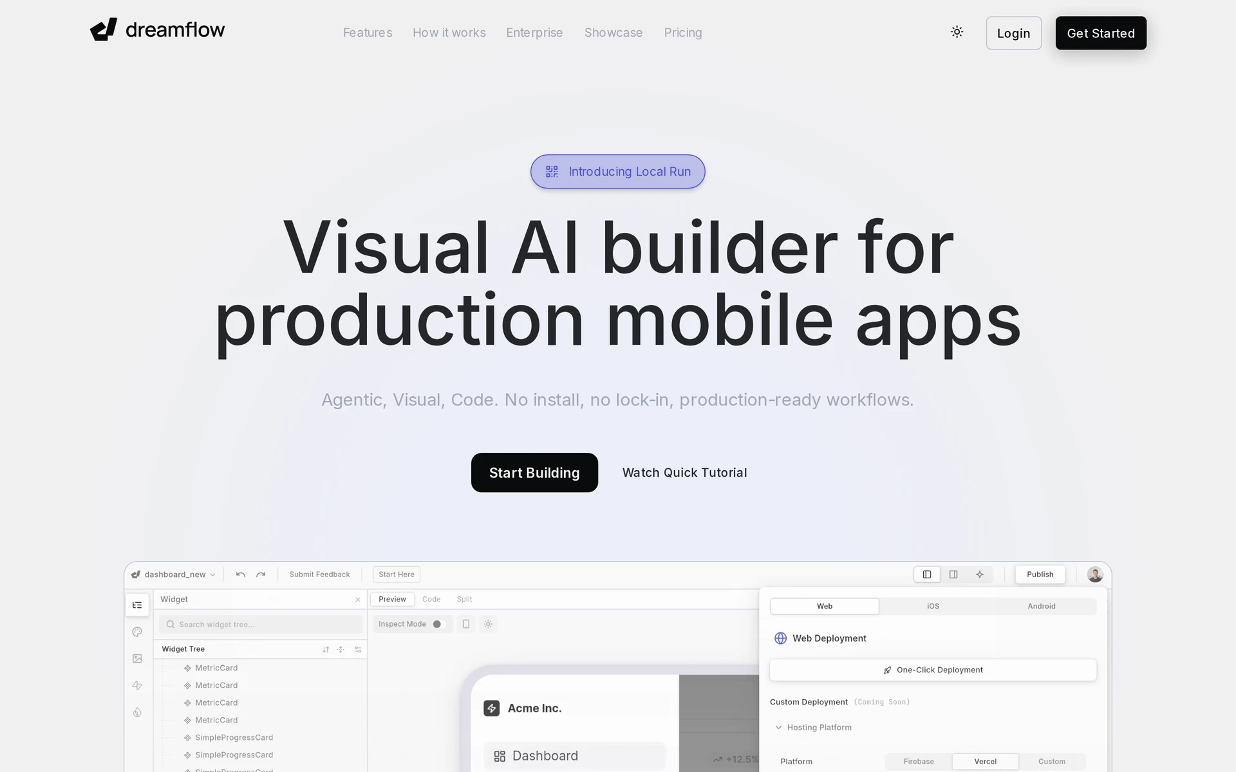Image resolution: width=1236 pixels, height=772 pixels.
Task: Click the device frame phone icon
Action: click(x=466, y=624)
